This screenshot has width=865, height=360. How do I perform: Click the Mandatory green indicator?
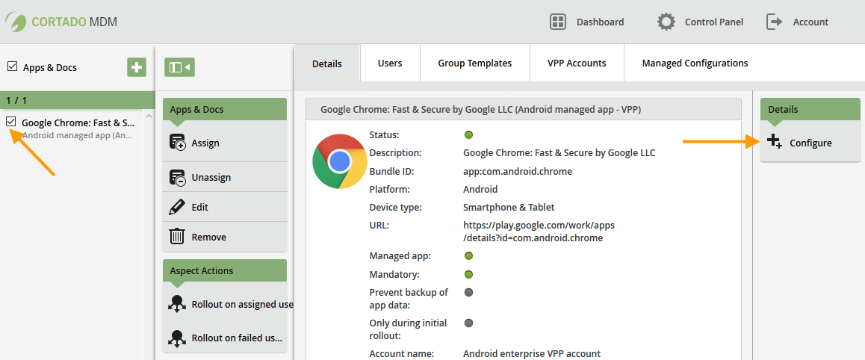(x=469, y=274)
